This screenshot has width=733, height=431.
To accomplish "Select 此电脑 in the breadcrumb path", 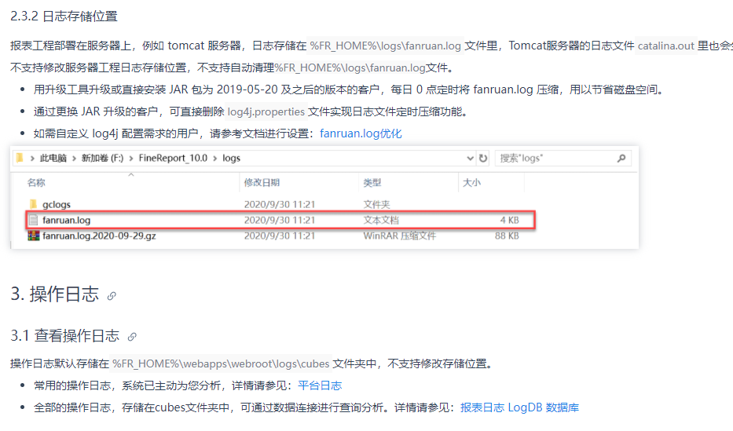I will [x=53, y=159].
